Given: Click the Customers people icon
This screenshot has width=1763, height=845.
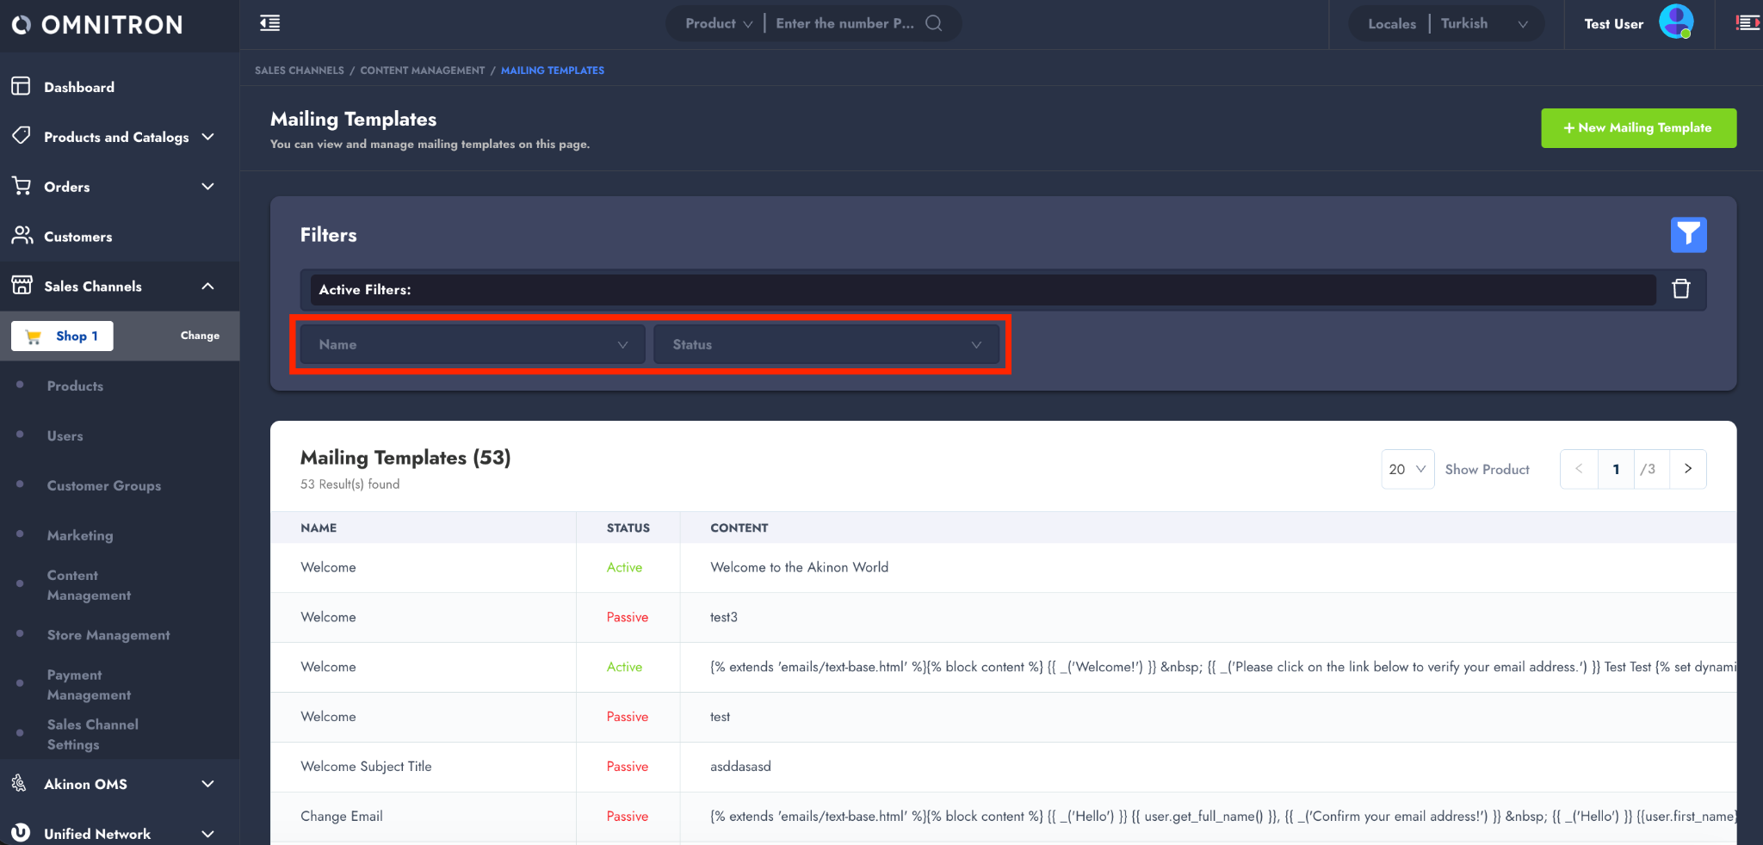Looking at the screenshot, I should (x=21, y=235).
